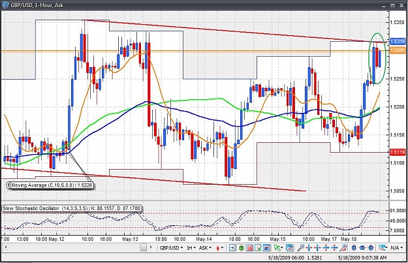Screen dimensions: 408x263
Task: Toggle the red square toolbar icon
Action: pos(250,247)
